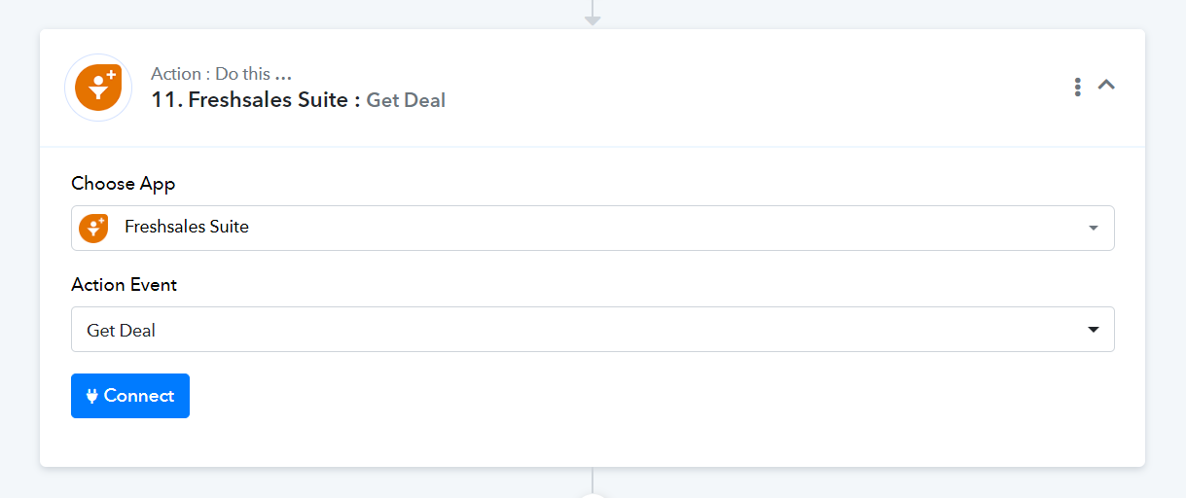Select the Freshsales Suite text in app field
1186x498 pixels.
[187, 227]
